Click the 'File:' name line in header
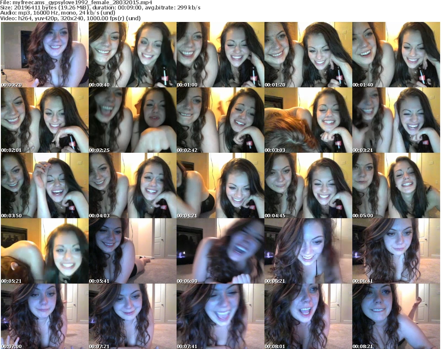This screenshot has height=349, width=441. (76, 3)
